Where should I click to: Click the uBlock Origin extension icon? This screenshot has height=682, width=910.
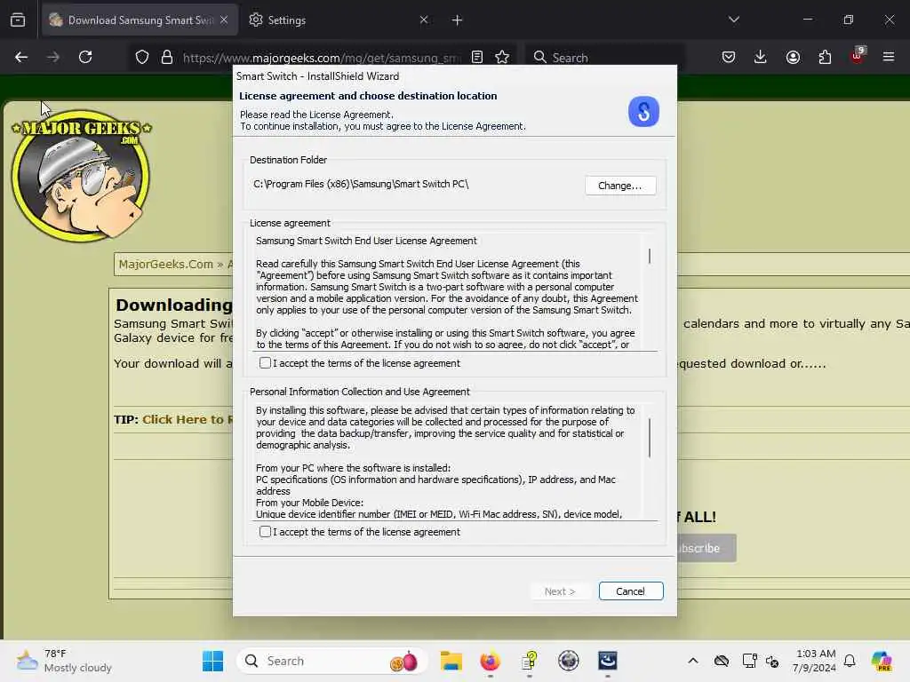[858, 56]
